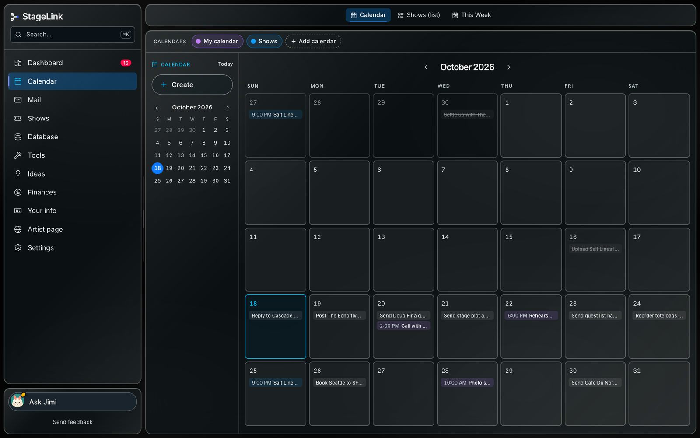Click the Create event button
This screenshot has width=700, height=438.
coord(192,85)
